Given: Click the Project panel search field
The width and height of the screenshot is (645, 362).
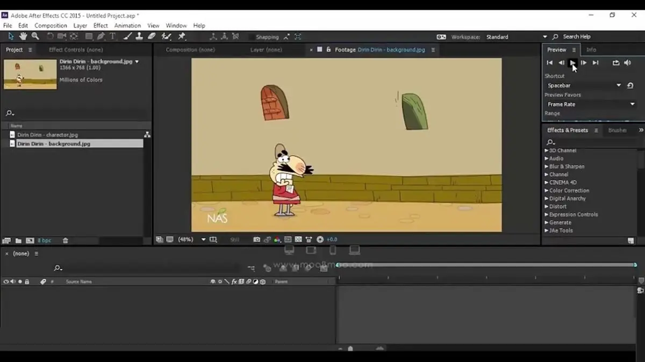Looking at the screenshot, I should [75, 113].
